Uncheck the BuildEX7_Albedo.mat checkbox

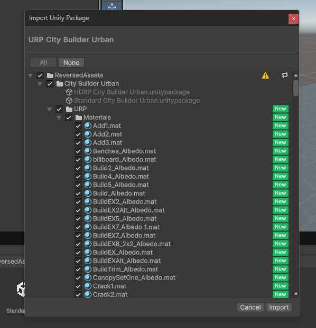coord(78,236)
